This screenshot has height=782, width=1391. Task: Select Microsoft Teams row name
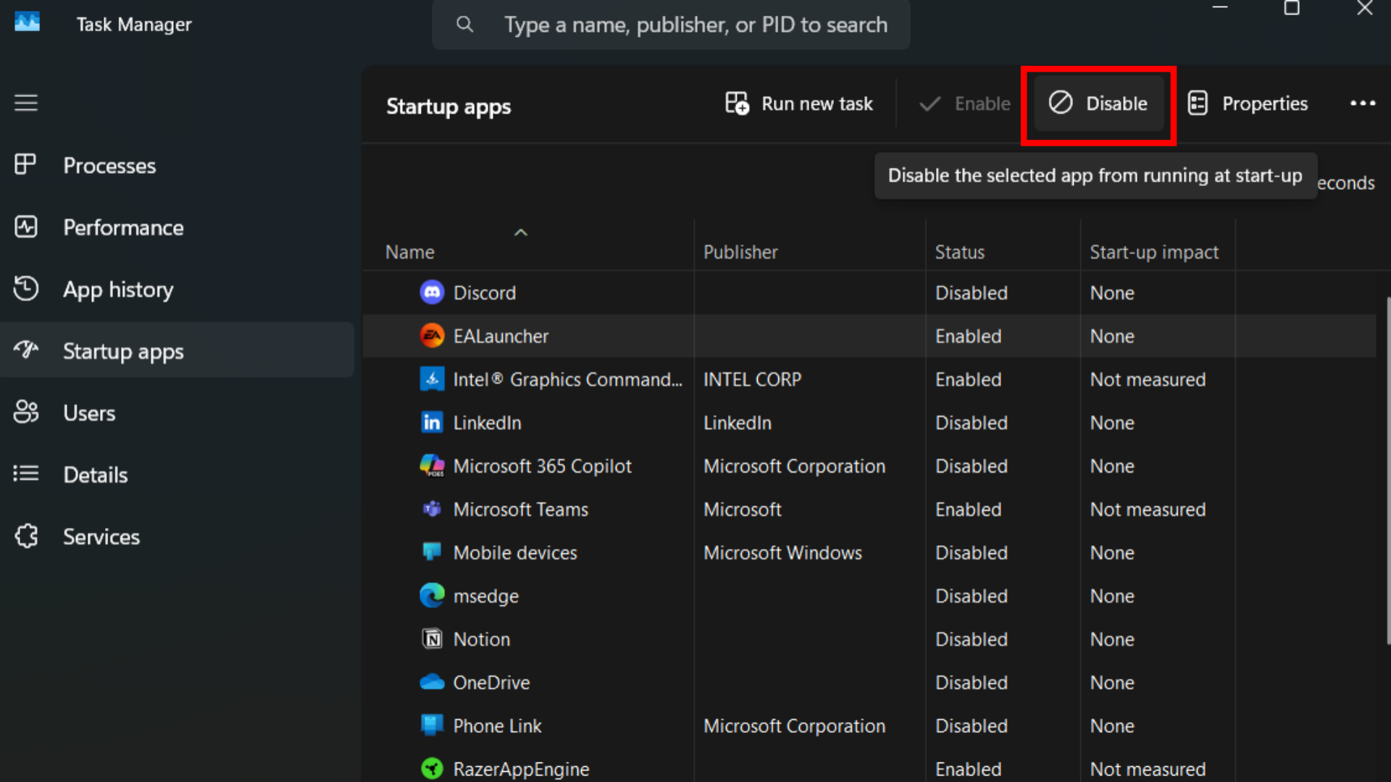(x=520, y=509)
